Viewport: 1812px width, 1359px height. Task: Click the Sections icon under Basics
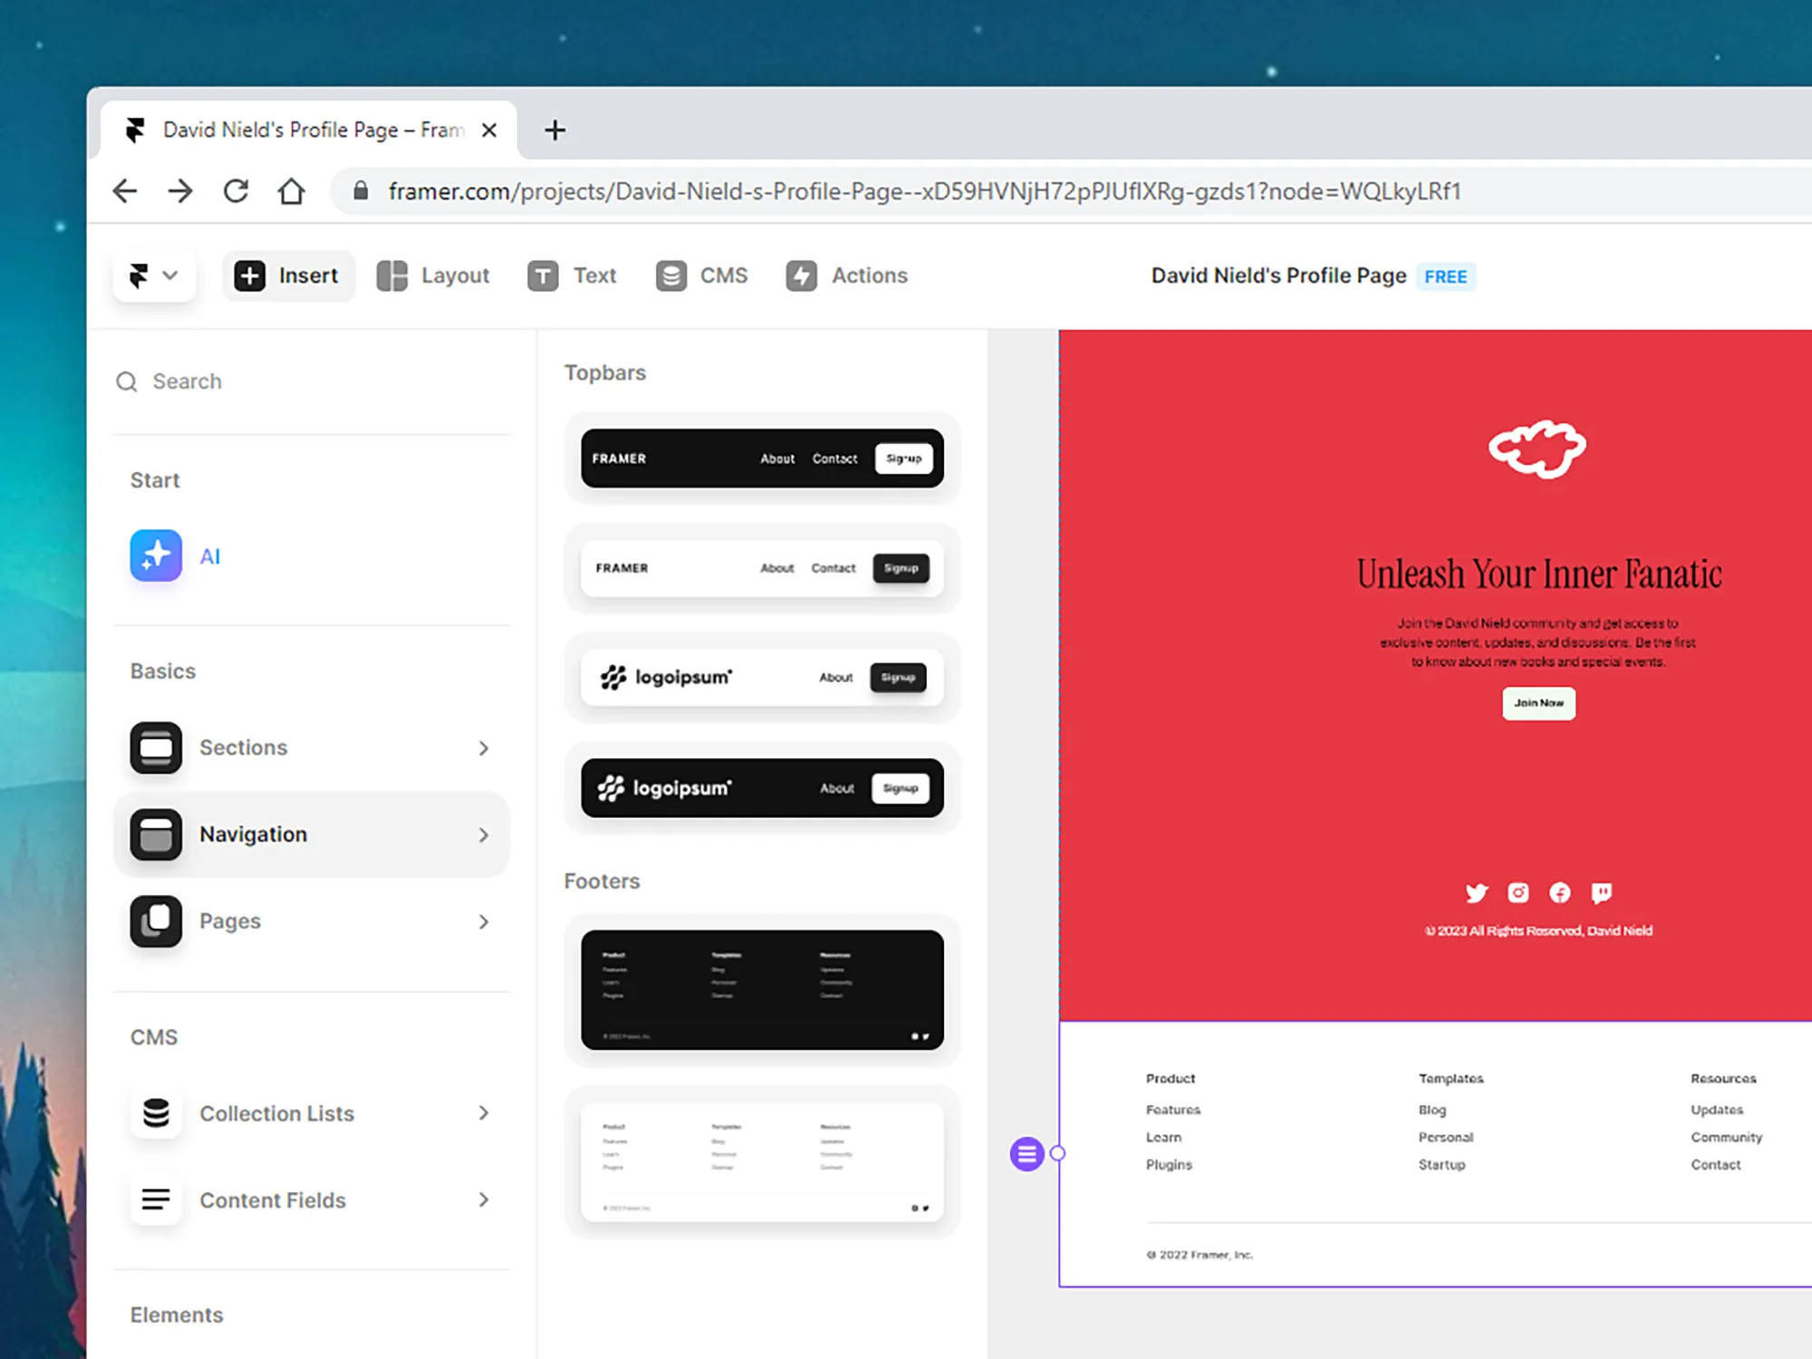click(x=155, y=747)
